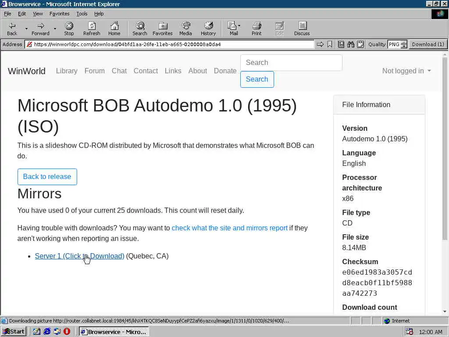
Task: Open the Contact nav link
Action: click(x=146, y=71)
